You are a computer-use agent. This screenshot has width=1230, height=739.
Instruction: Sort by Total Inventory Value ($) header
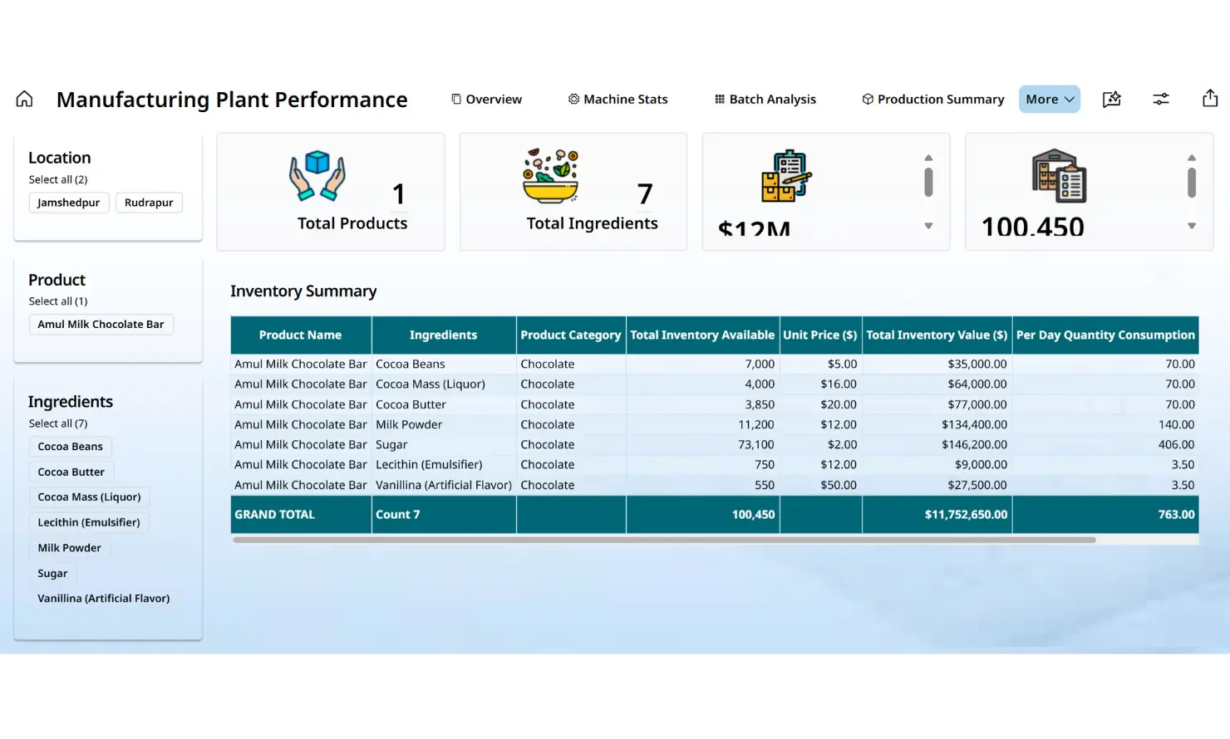(x=937, y=335)
